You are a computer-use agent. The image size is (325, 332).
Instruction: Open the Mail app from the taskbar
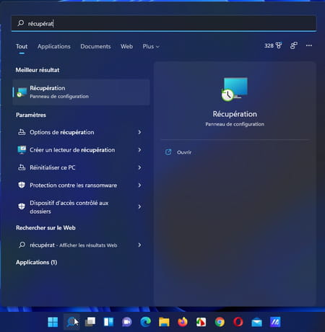pos(256,322)
